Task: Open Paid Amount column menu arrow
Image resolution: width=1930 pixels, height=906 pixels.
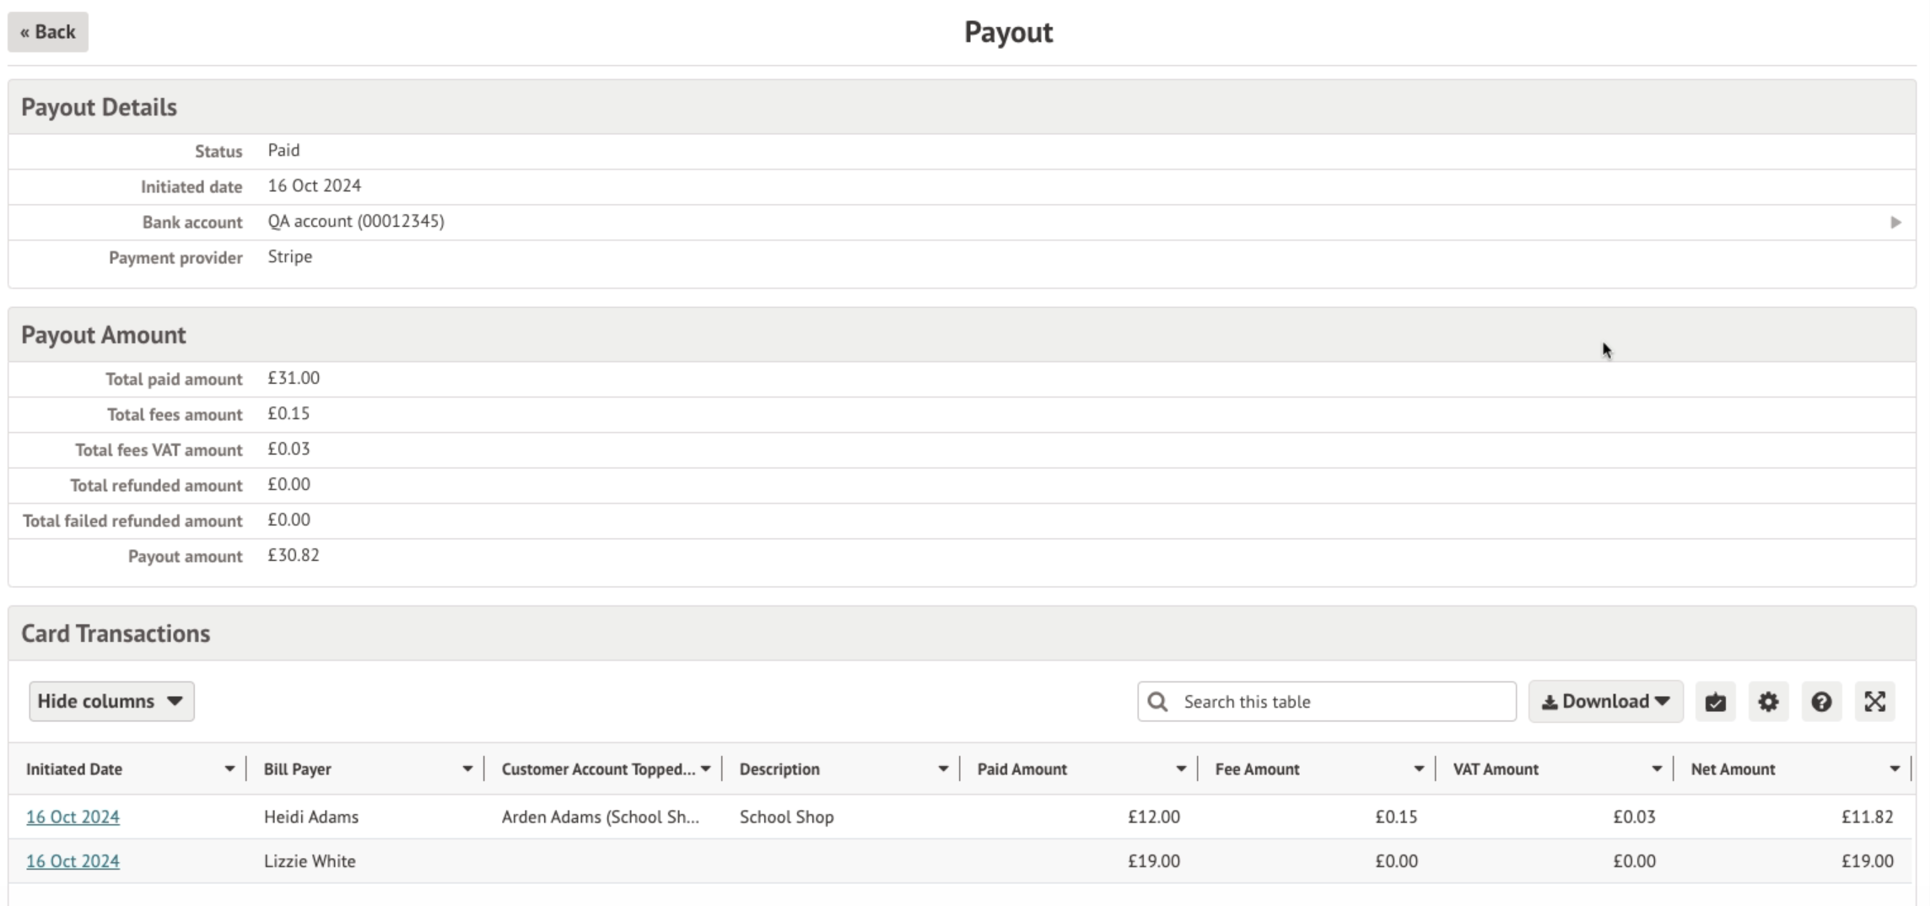Action: (x=1180, y=769)
